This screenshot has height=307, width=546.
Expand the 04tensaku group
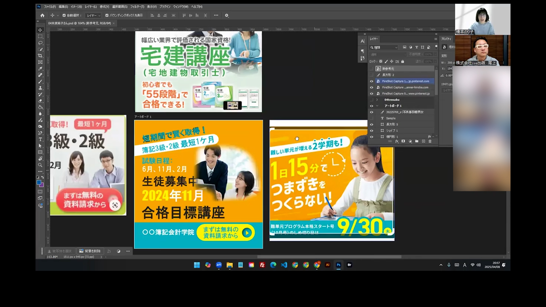point(377,100)
